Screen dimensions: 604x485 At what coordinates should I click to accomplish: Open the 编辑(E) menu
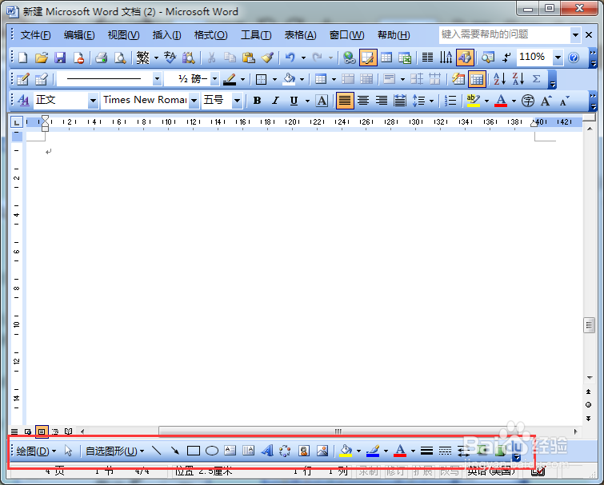[x=79, y=35]
